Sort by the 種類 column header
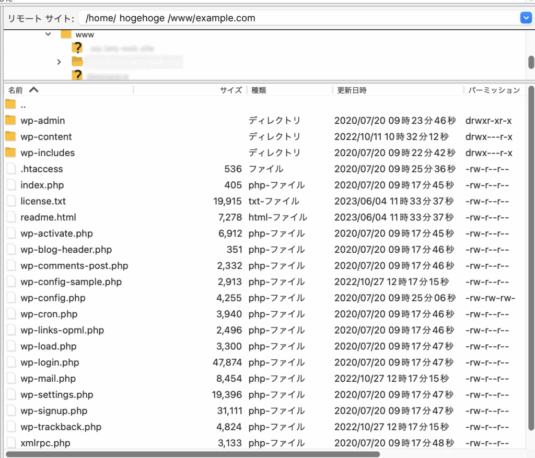This screenshot has width=535, height=458. [x=259, y=90]
